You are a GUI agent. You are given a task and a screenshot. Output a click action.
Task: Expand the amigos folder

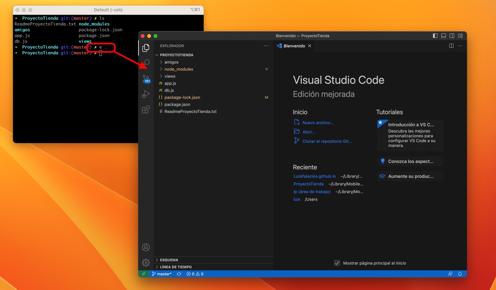pos(214,62)
